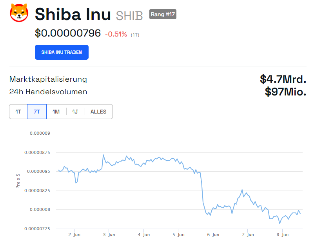Keep the 7T period selected
The height and width of the screenshot is (242, 314).
36,112
